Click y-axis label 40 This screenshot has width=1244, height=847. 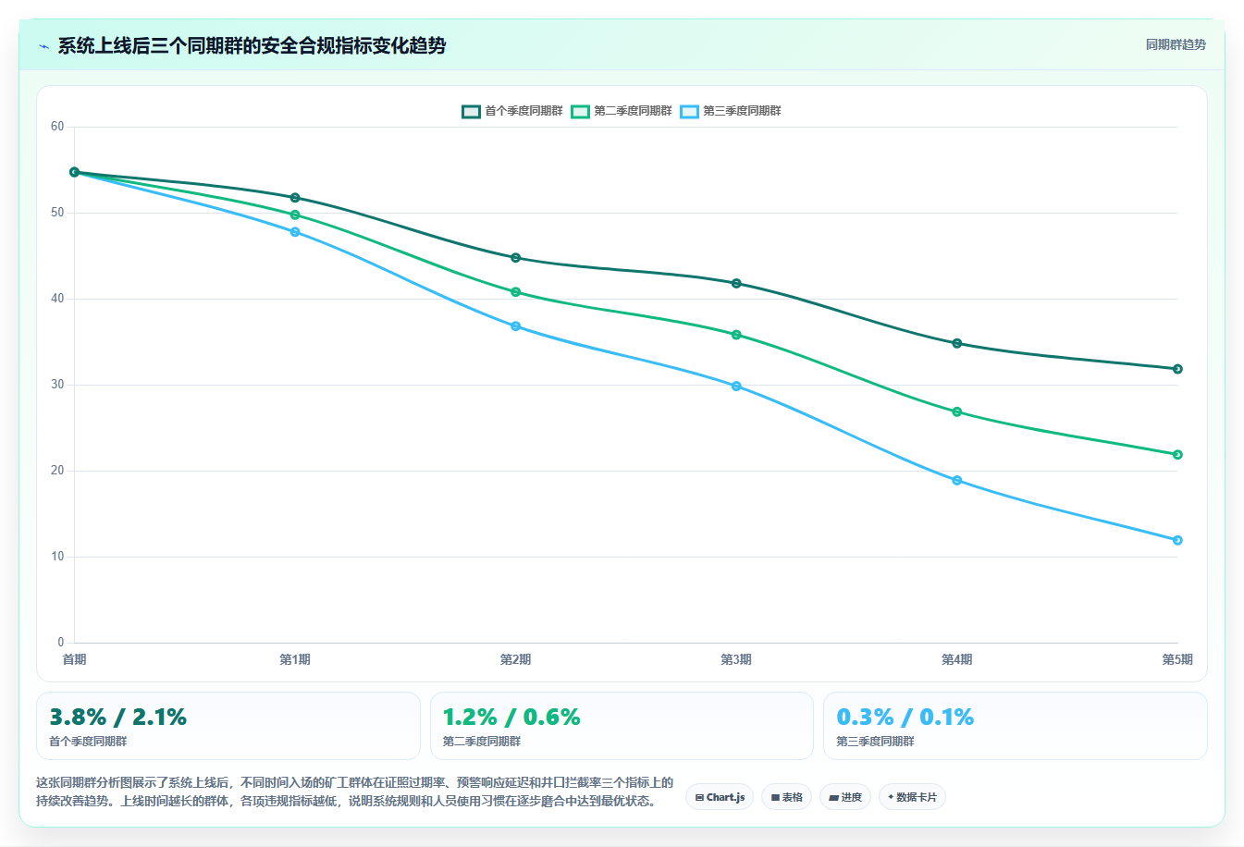(x=57, y=299)
